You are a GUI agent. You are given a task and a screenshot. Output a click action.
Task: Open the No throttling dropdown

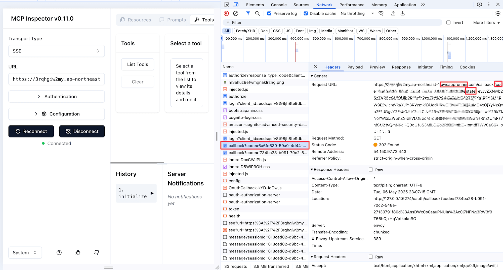[x=357, y=14]
